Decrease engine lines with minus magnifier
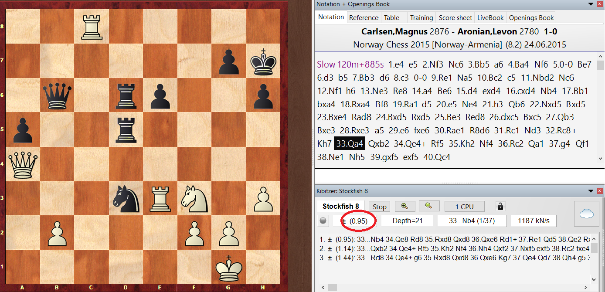Image resolution: width=605 pixels, height=292 pixels. point(429,207)
